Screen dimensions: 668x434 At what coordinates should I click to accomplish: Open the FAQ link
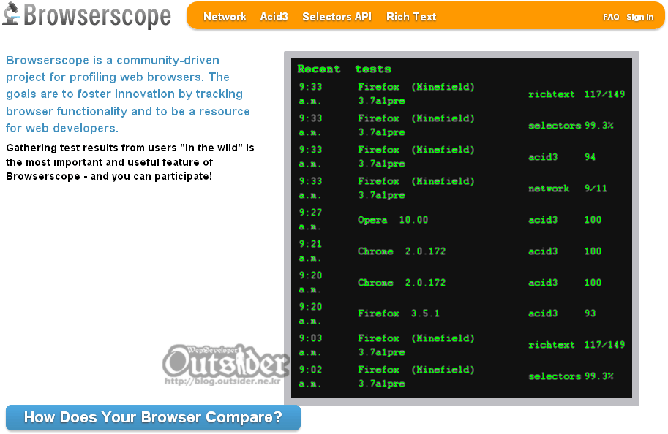611,17
